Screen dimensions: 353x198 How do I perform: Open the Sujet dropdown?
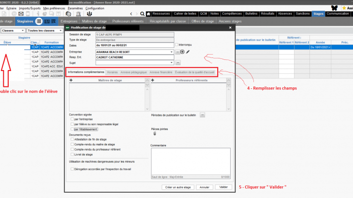point(171,62)
